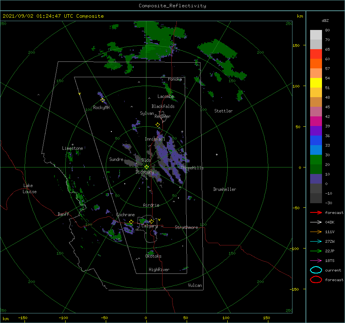This screenshot has height=323, width=345.
Task: Click the yellow diamond marker above Calgary label
Action: pos(151,221)
